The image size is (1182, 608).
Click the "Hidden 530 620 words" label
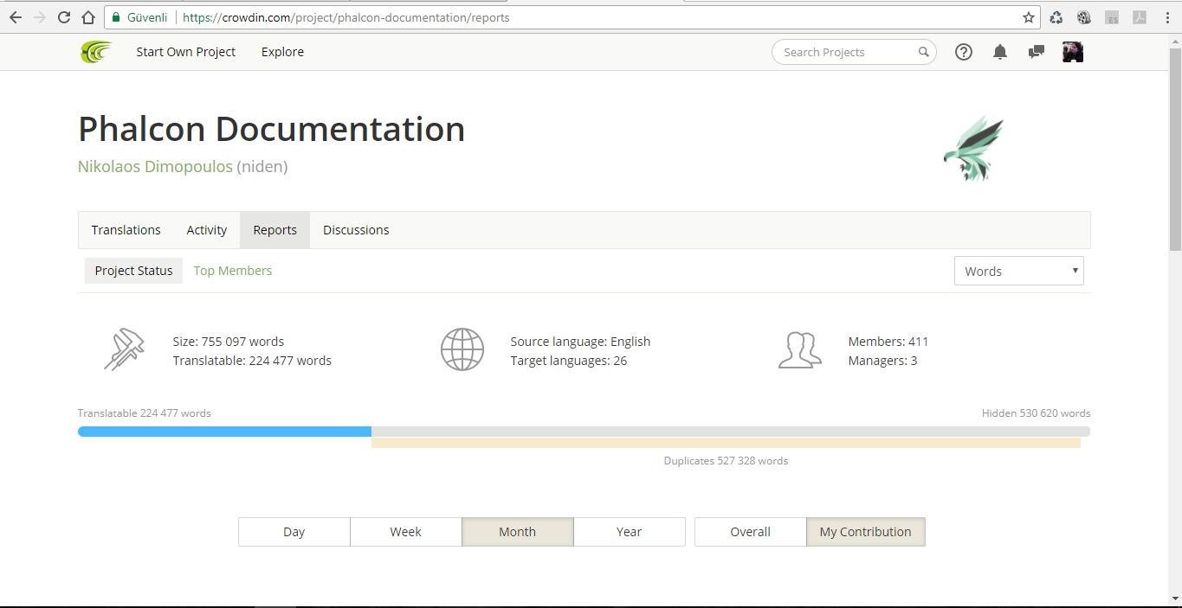1037,413
